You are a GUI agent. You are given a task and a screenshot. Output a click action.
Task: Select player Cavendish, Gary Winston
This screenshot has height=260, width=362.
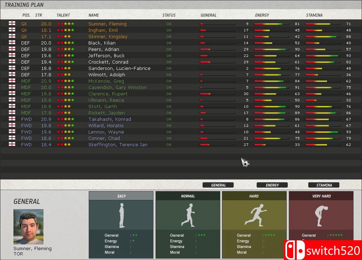[x=117, y=88]
